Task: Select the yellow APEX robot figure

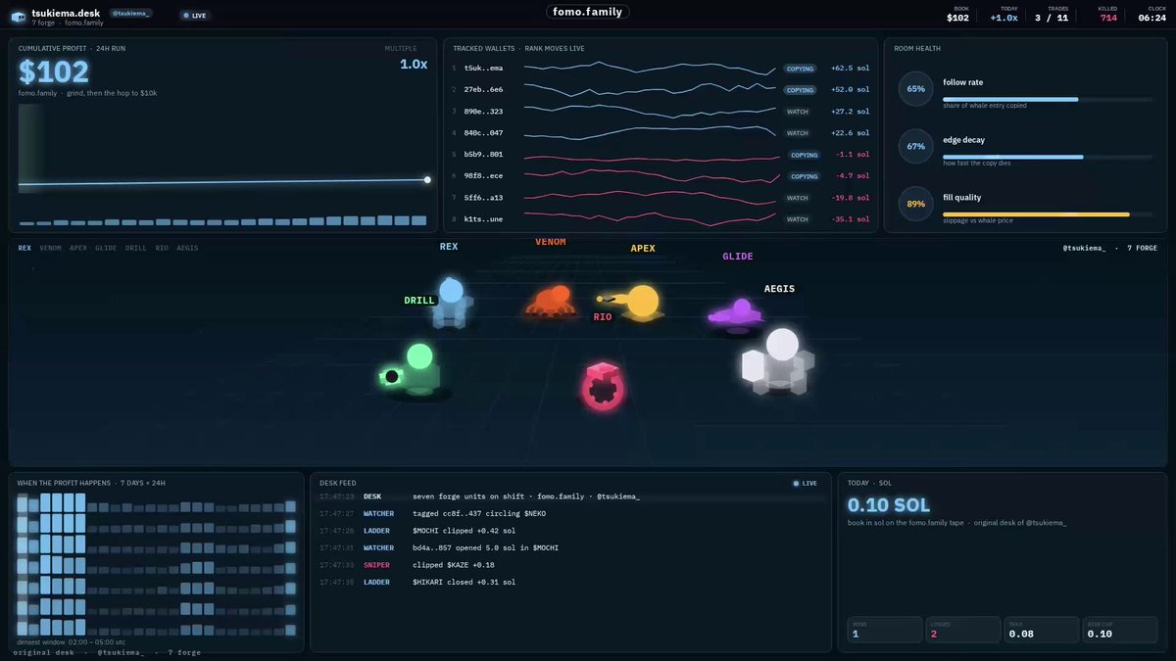Action: coord(634,302)
